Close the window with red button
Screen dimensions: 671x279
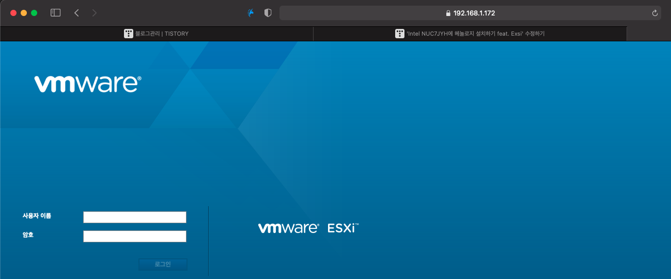pos(13,13)
